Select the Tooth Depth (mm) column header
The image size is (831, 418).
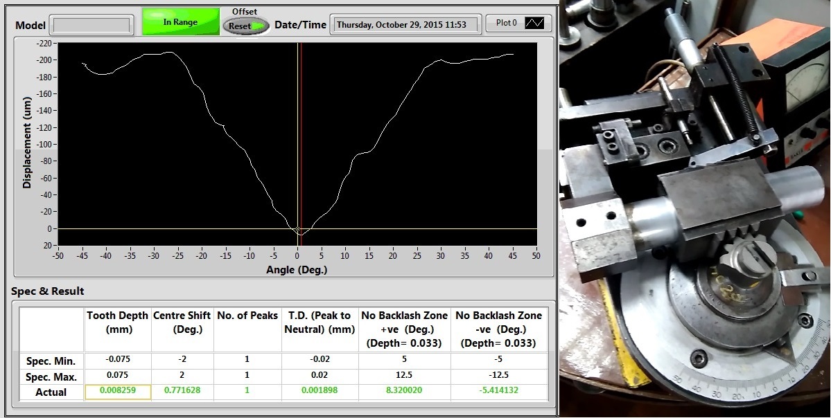coord(116,322)
